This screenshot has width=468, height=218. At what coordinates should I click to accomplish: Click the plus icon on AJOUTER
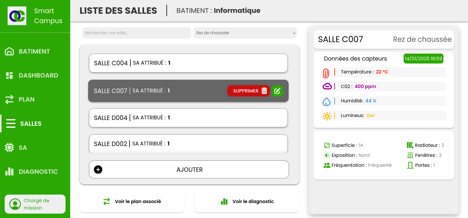(x=98, y=169)
